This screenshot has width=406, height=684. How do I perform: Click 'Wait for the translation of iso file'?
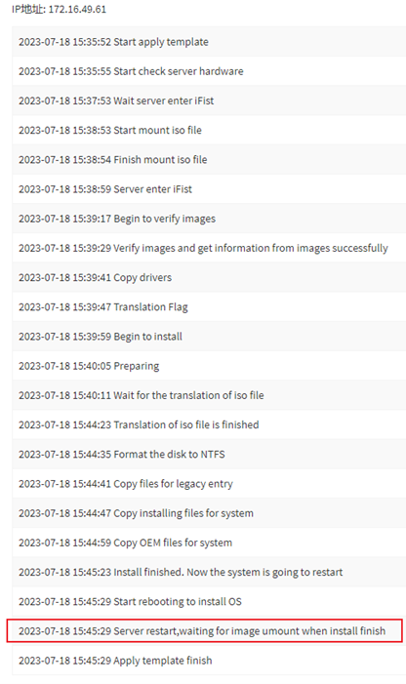coord(209,395)
